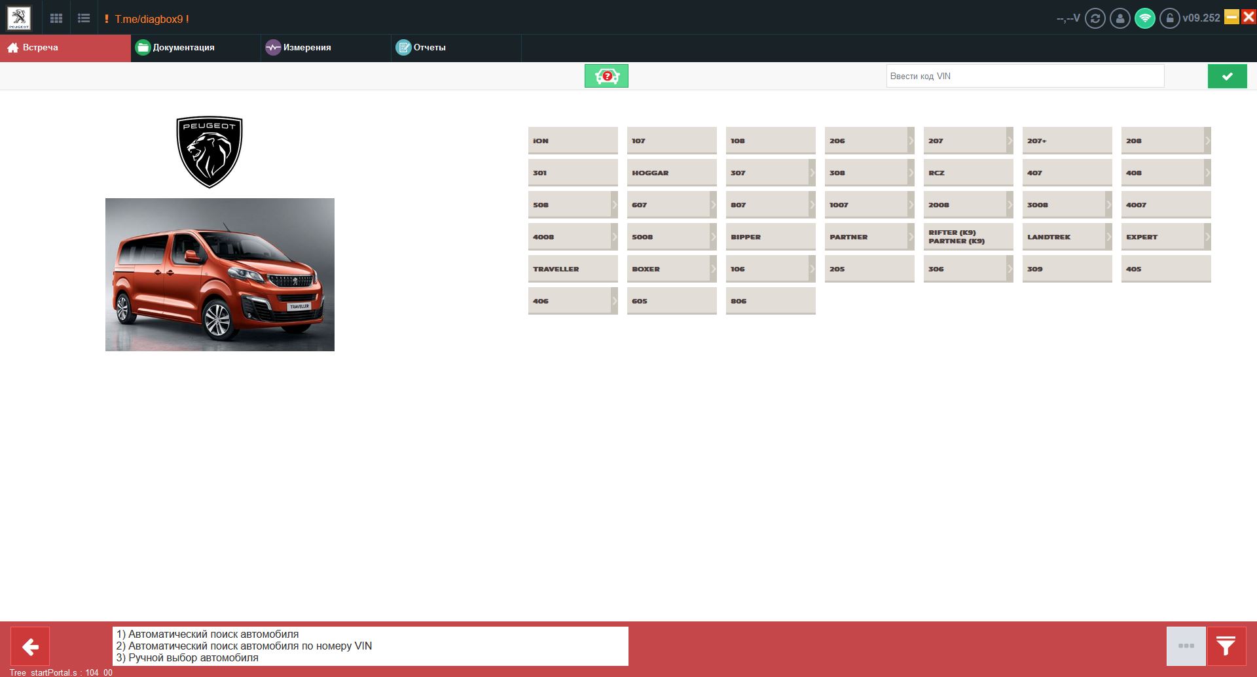
Task: Choose the BIPPER model button
Action: [x=771, y=237]
